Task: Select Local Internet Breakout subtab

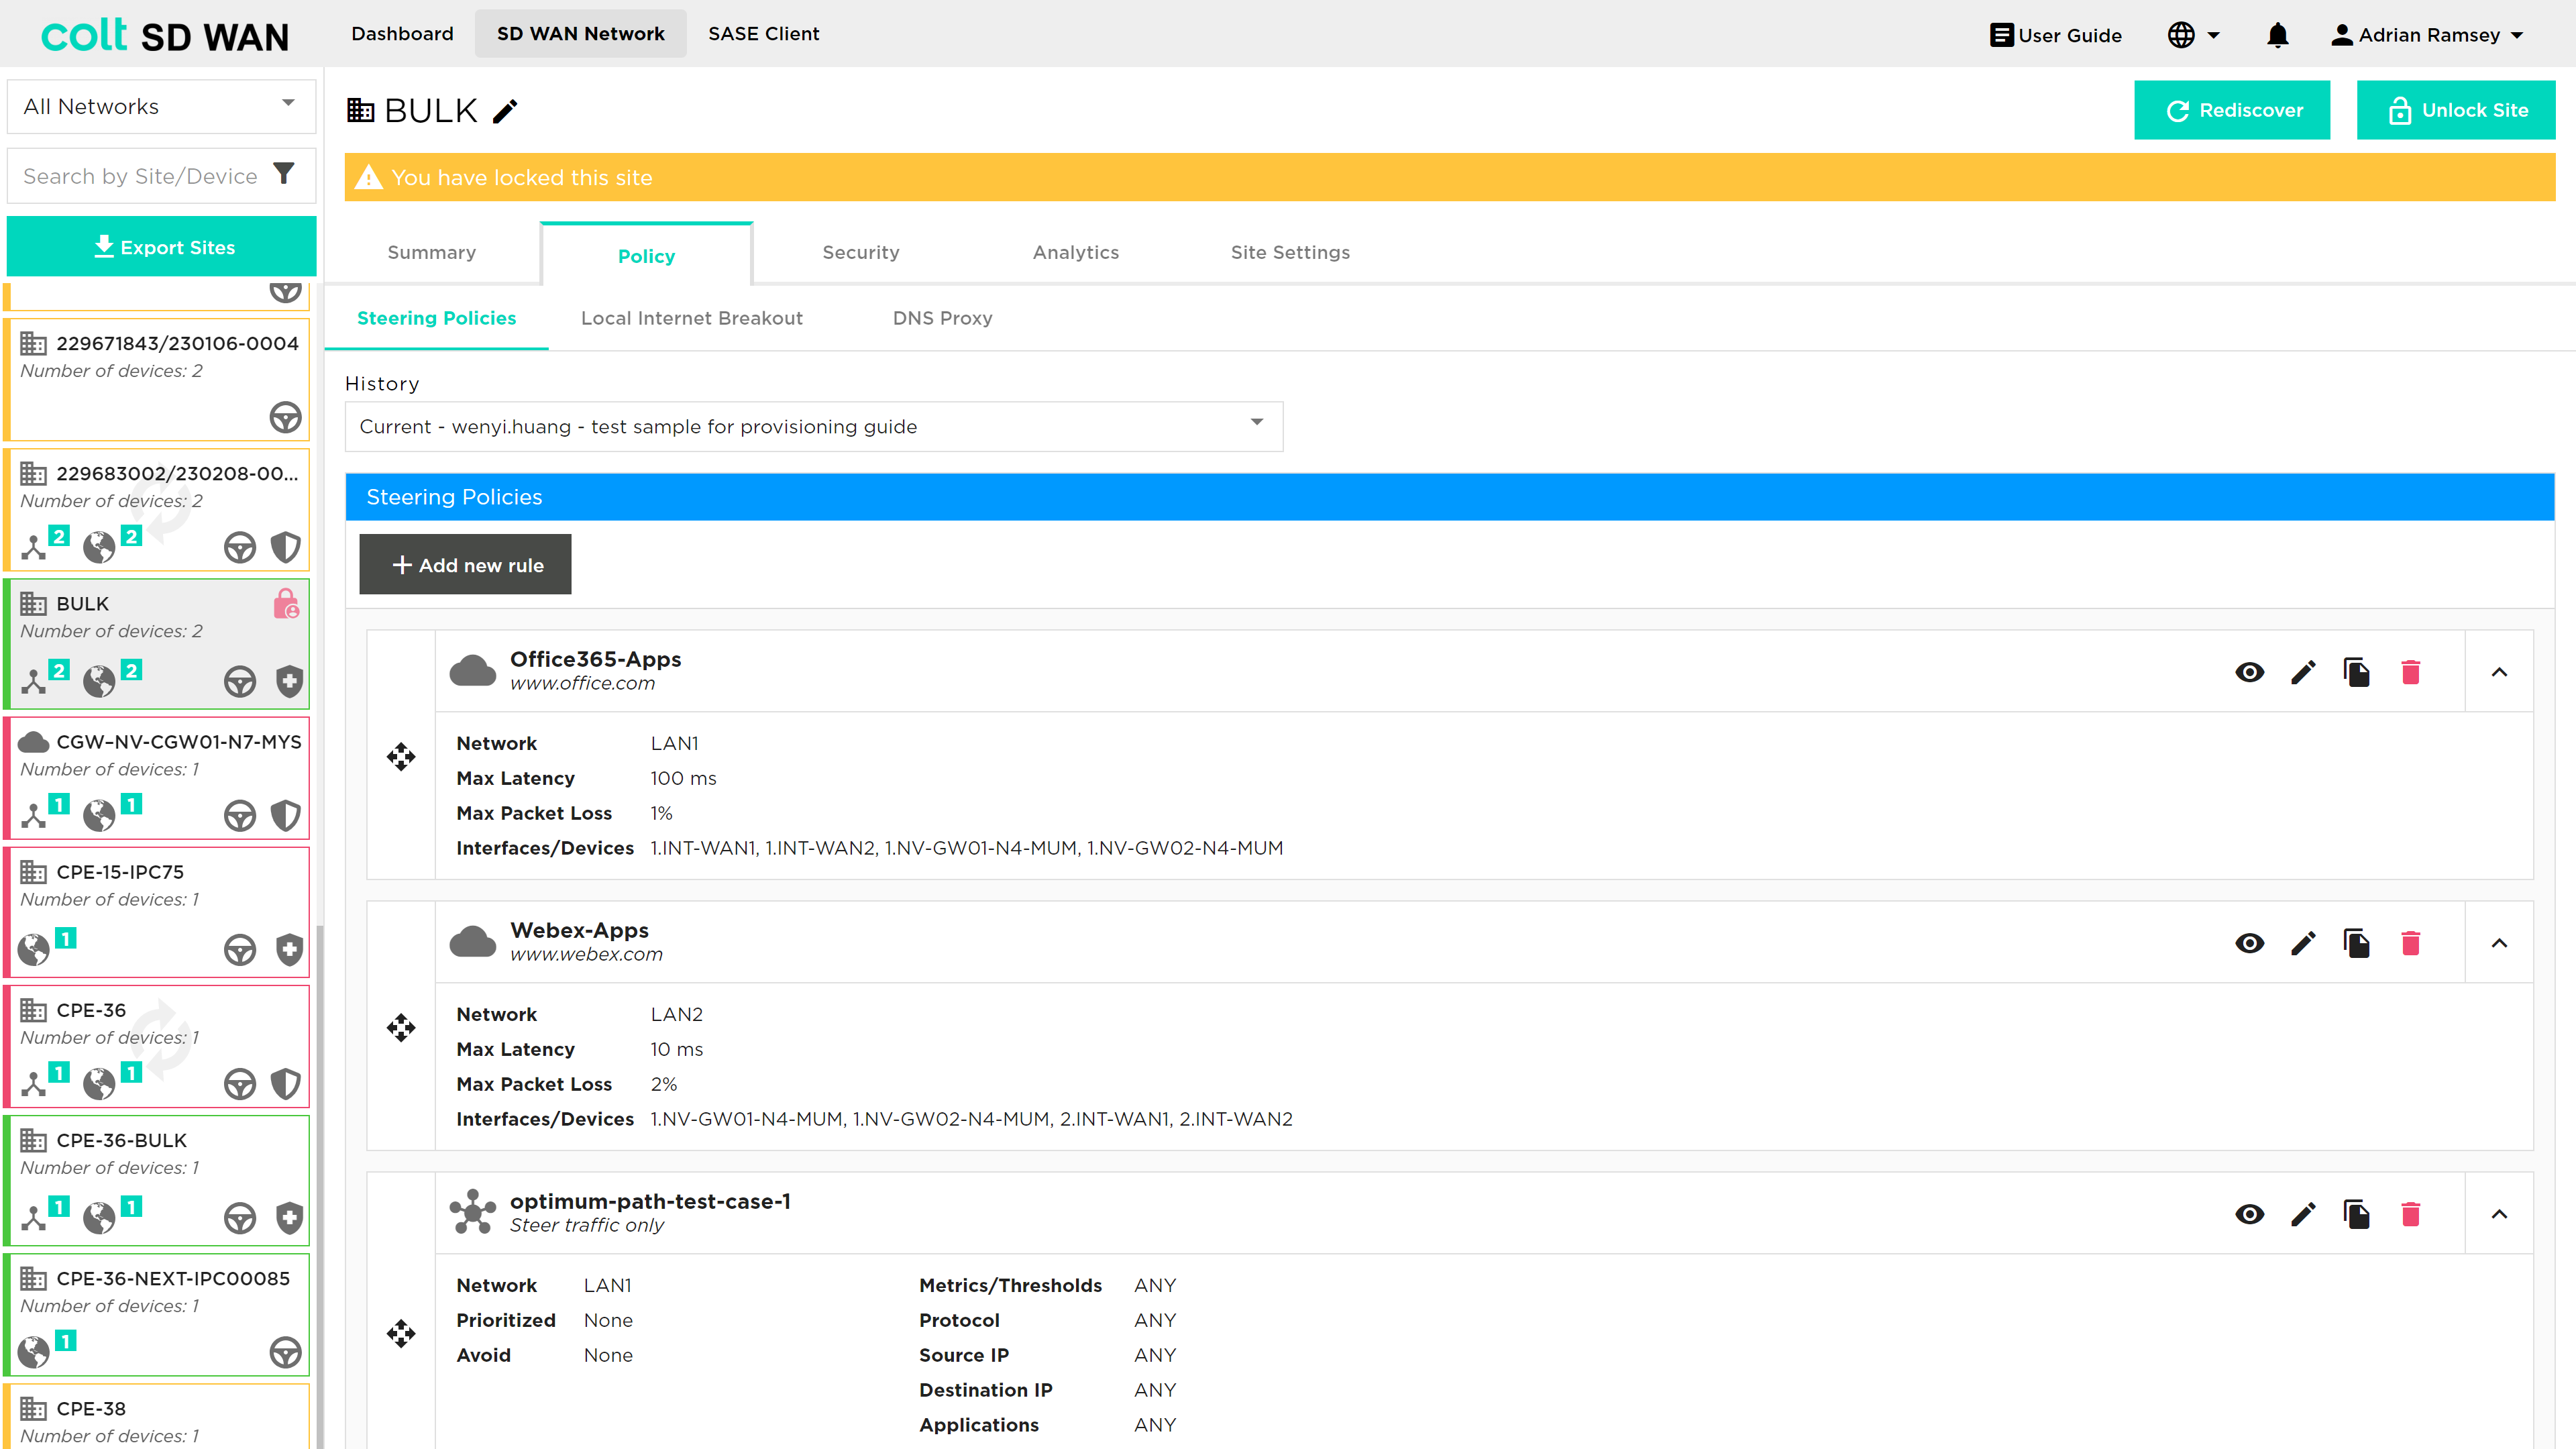Action: tap(692, 318)
